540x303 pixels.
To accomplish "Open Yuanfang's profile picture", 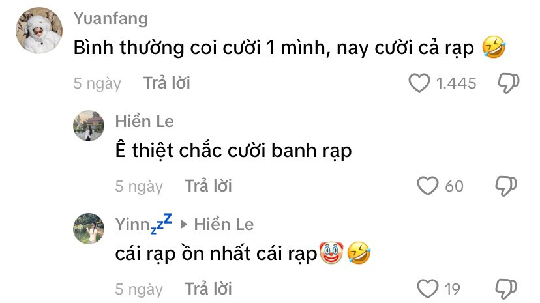I will click(x=39, y=30).
